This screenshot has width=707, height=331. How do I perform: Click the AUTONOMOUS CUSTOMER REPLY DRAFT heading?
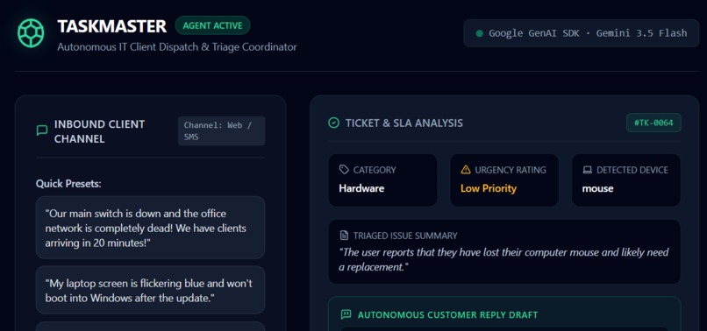[x=447, y=314]
